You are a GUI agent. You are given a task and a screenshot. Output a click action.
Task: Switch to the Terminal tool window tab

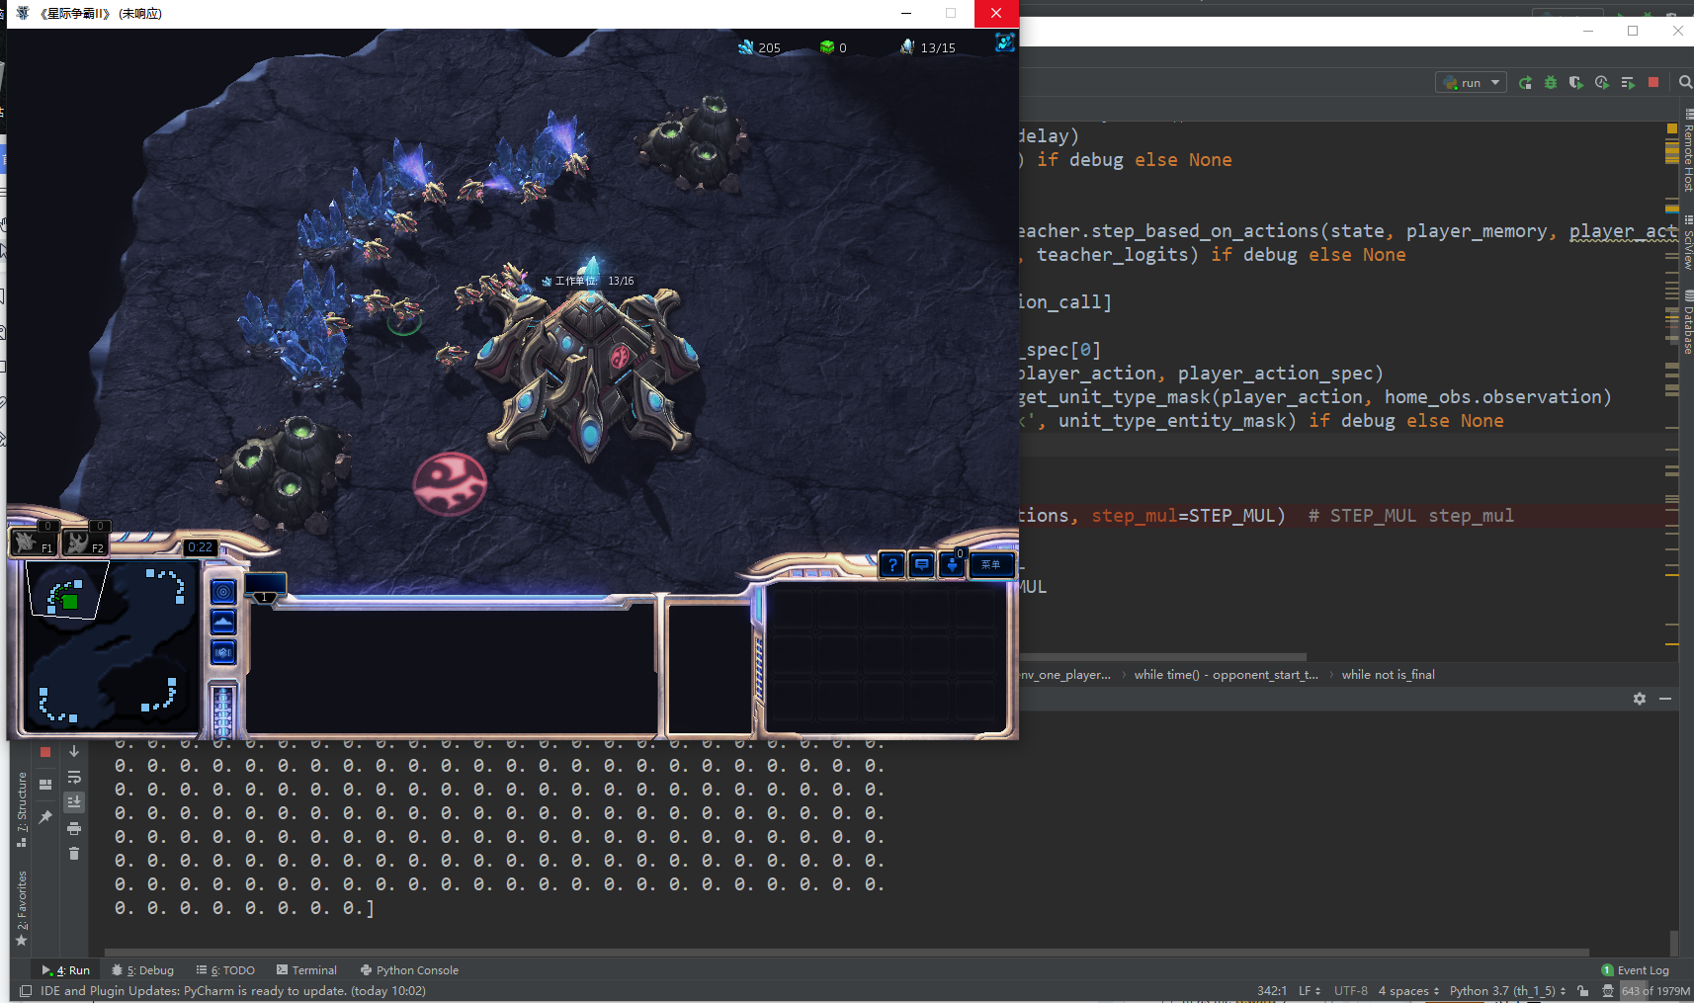tap(307, 969)
